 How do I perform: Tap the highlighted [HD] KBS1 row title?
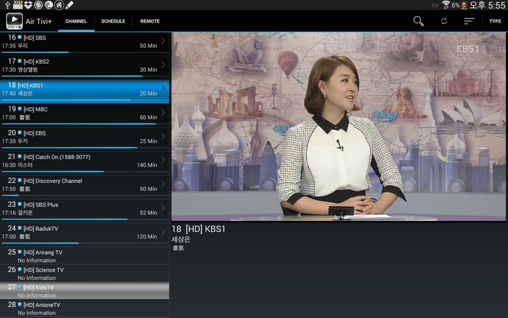click(x=31, y=85)
